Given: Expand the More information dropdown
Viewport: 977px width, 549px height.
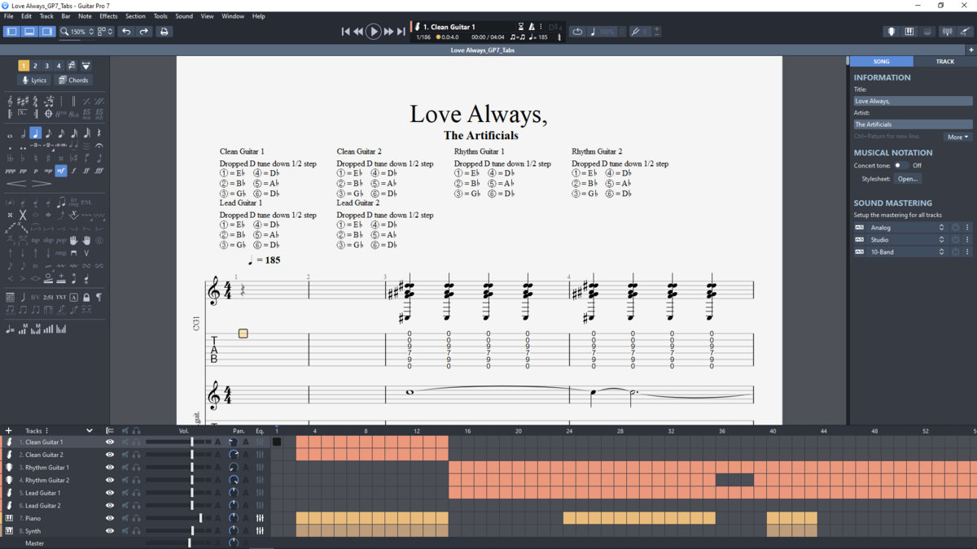Looking at the screenshot, I should (958, 137).
